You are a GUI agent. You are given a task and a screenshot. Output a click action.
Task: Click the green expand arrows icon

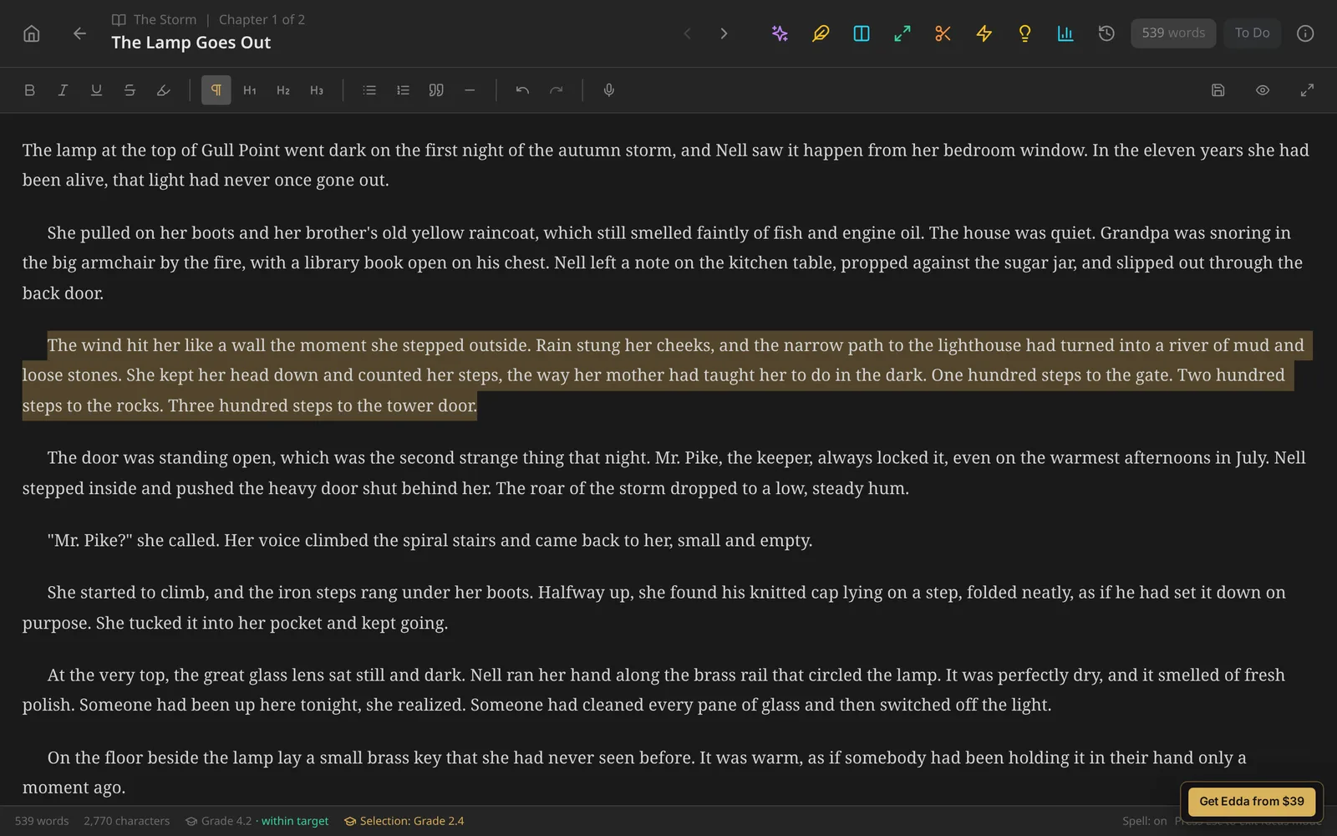pyautogui.click(x=902, y=33)
